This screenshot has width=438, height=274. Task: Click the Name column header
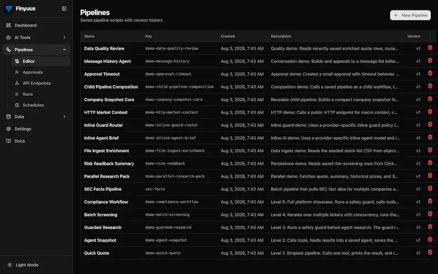click(89, 36)
